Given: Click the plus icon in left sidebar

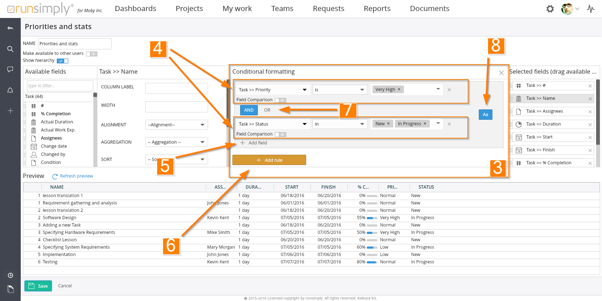Looking at the screenshot, I should [x=10, y=111].
